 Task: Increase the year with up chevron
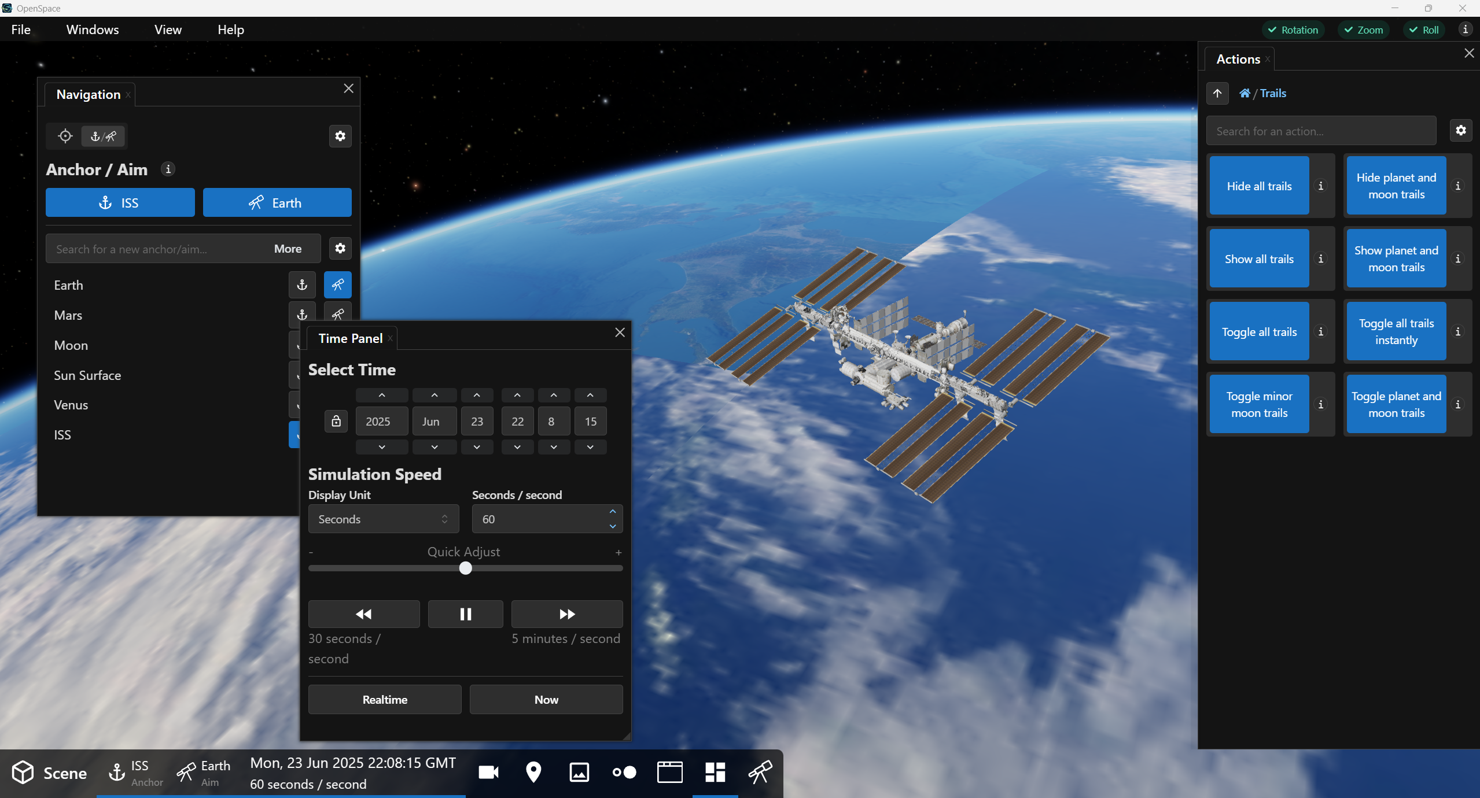382,395
